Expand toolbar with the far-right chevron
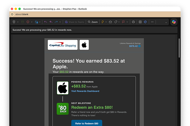The image size is (190, 126). click(166, 23)
